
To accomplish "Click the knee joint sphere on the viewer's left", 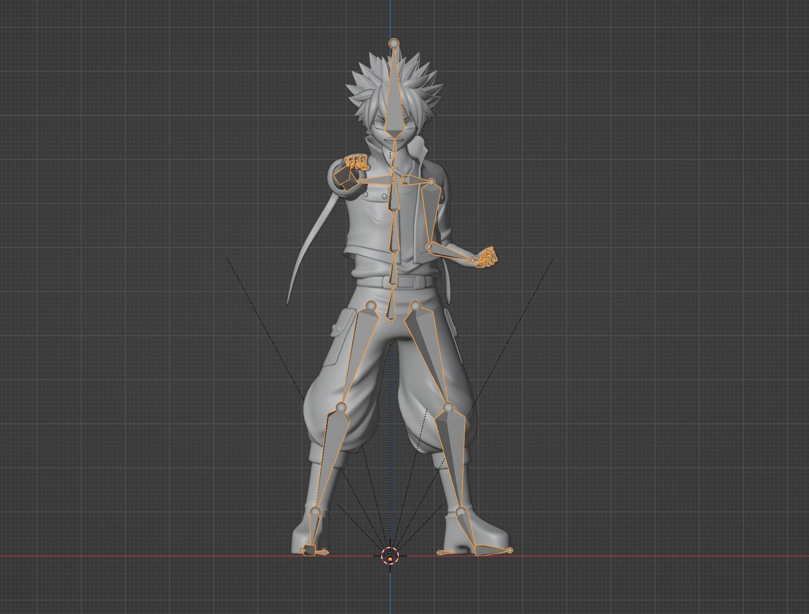I will [x=341, y=407].
